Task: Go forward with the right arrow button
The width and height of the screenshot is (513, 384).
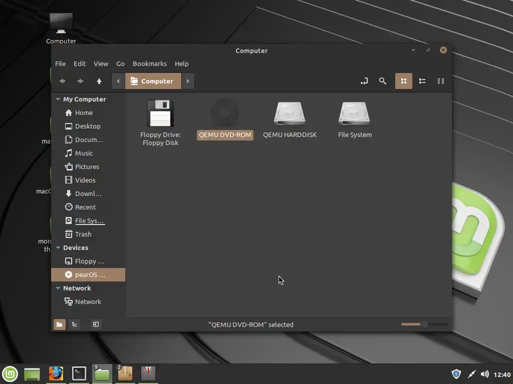Action: click(x=80, y=81)
